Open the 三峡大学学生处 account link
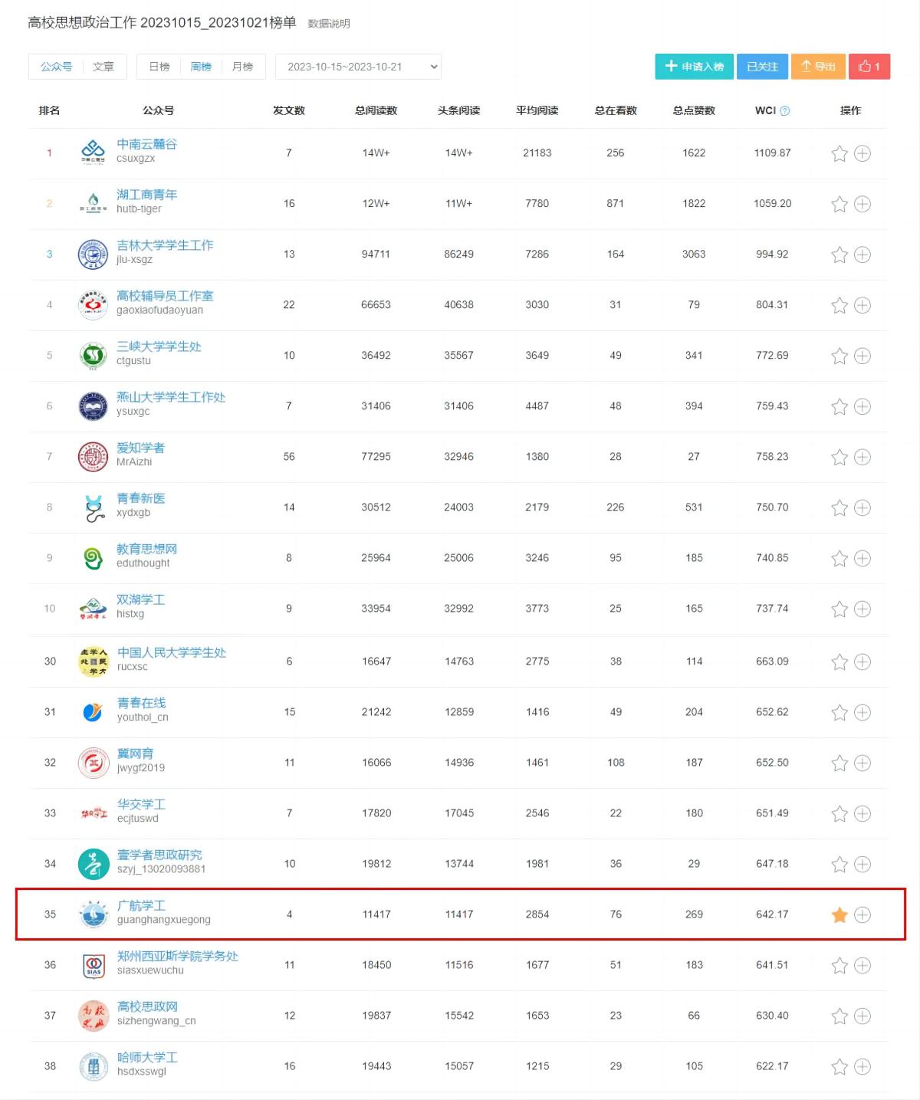The width and height of the screenshot is (920, 1100). click(159, 346)
